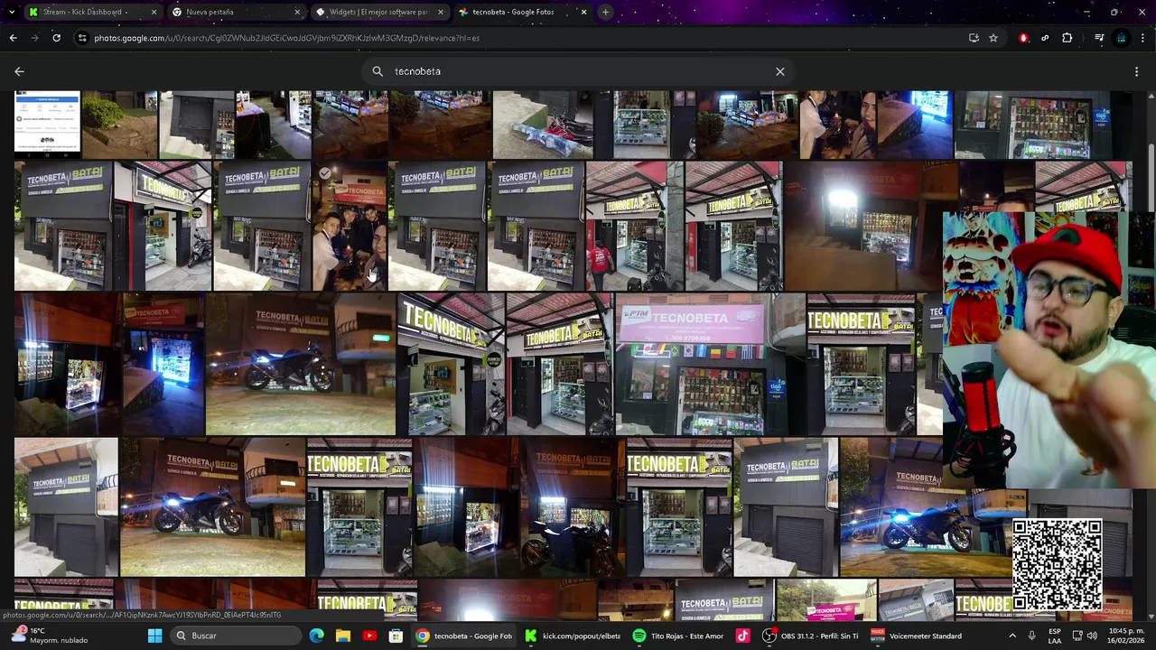Go back with the Google Photos back arrow
The width and height of the screenshot is (1156, 650).
click(19, 71)
